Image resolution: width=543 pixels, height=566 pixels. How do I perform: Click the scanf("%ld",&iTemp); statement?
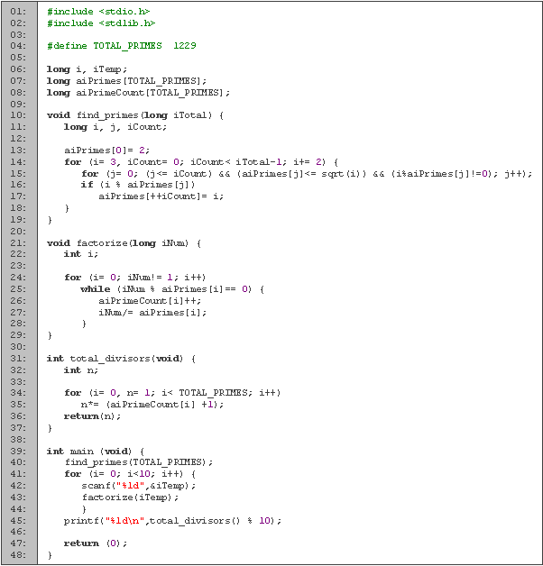pos(138,486)
